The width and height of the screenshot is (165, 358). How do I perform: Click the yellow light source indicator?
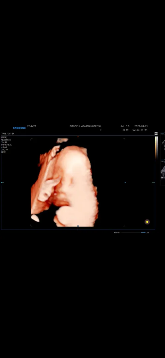click(x=147, y=222)
